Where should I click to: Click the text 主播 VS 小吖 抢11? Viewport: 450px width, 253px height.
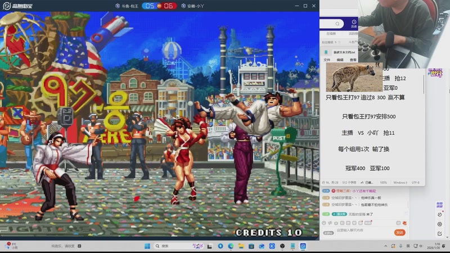368,133
